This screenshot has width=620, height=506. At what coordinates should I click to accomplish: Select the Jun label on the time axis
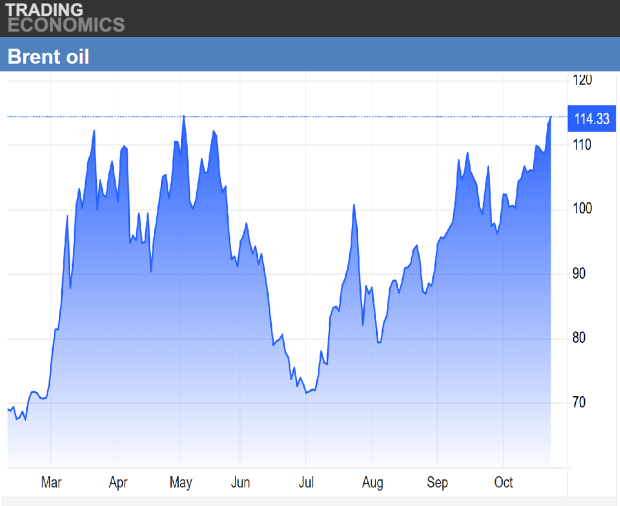coord(240,482)
